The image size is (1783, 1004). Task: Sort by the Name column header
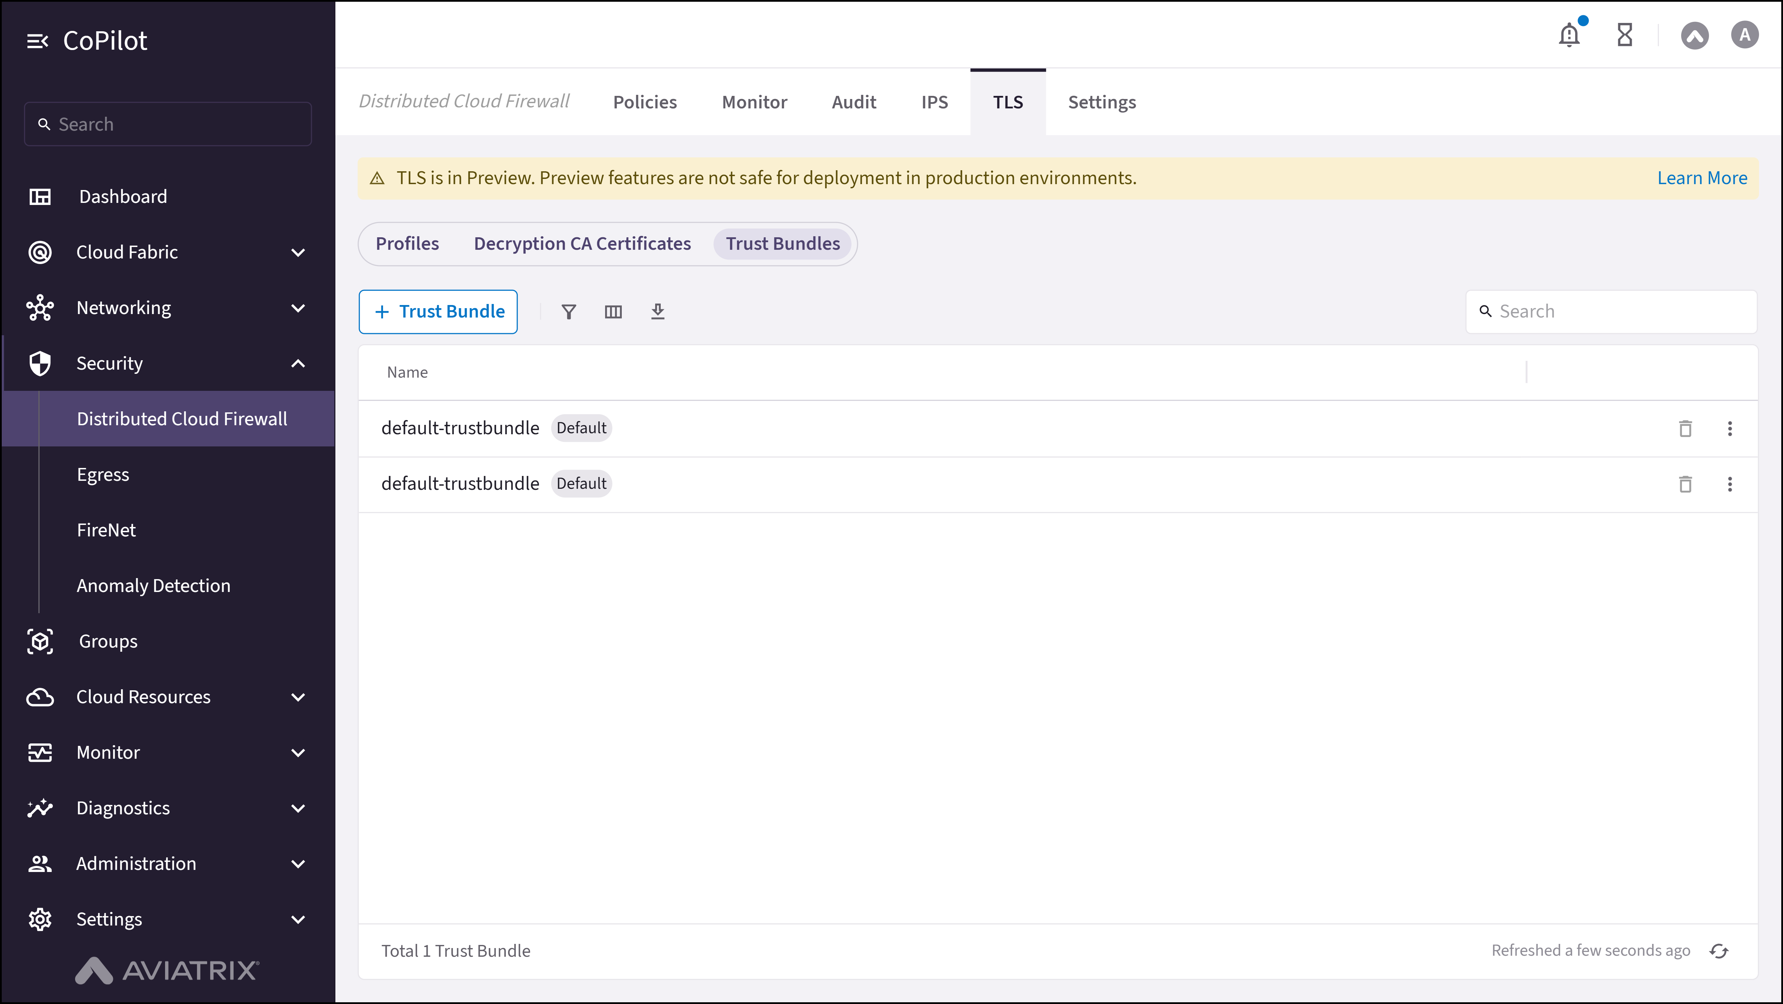407,373
